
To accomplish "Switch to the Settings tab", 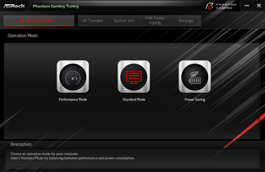I will tap(186, 21).
